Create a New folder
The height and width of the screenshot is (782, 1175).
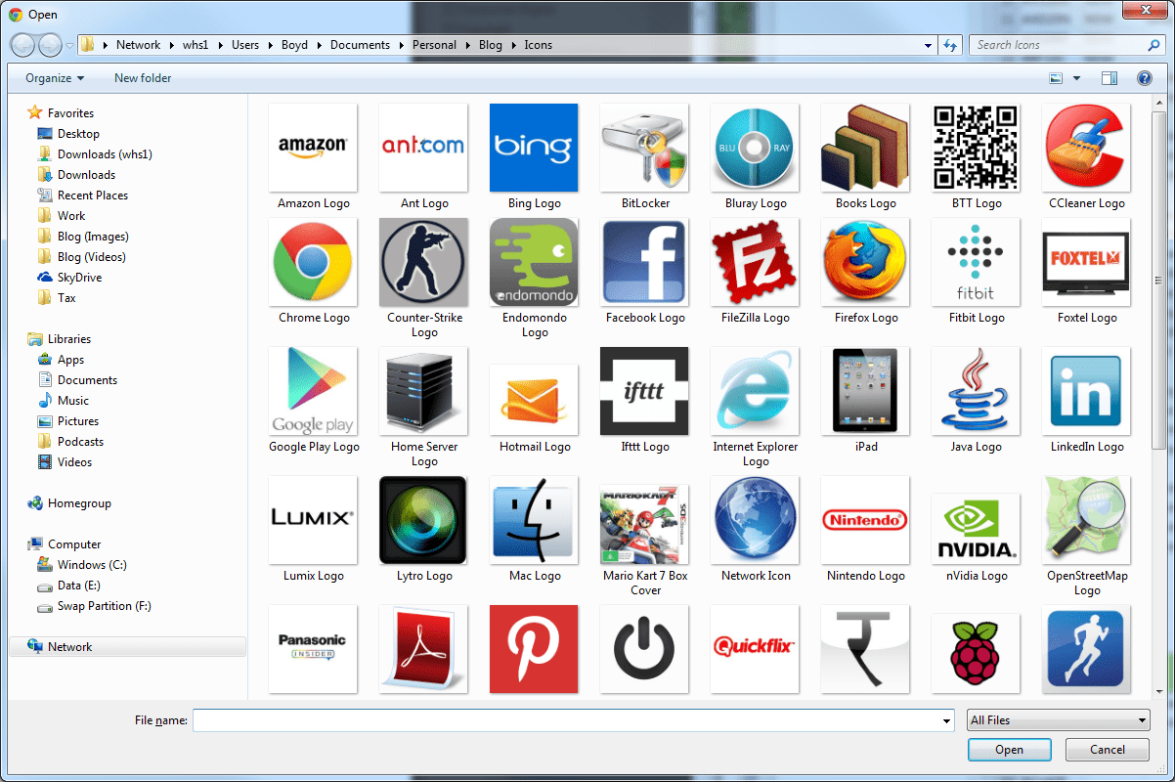pos(143,78)
